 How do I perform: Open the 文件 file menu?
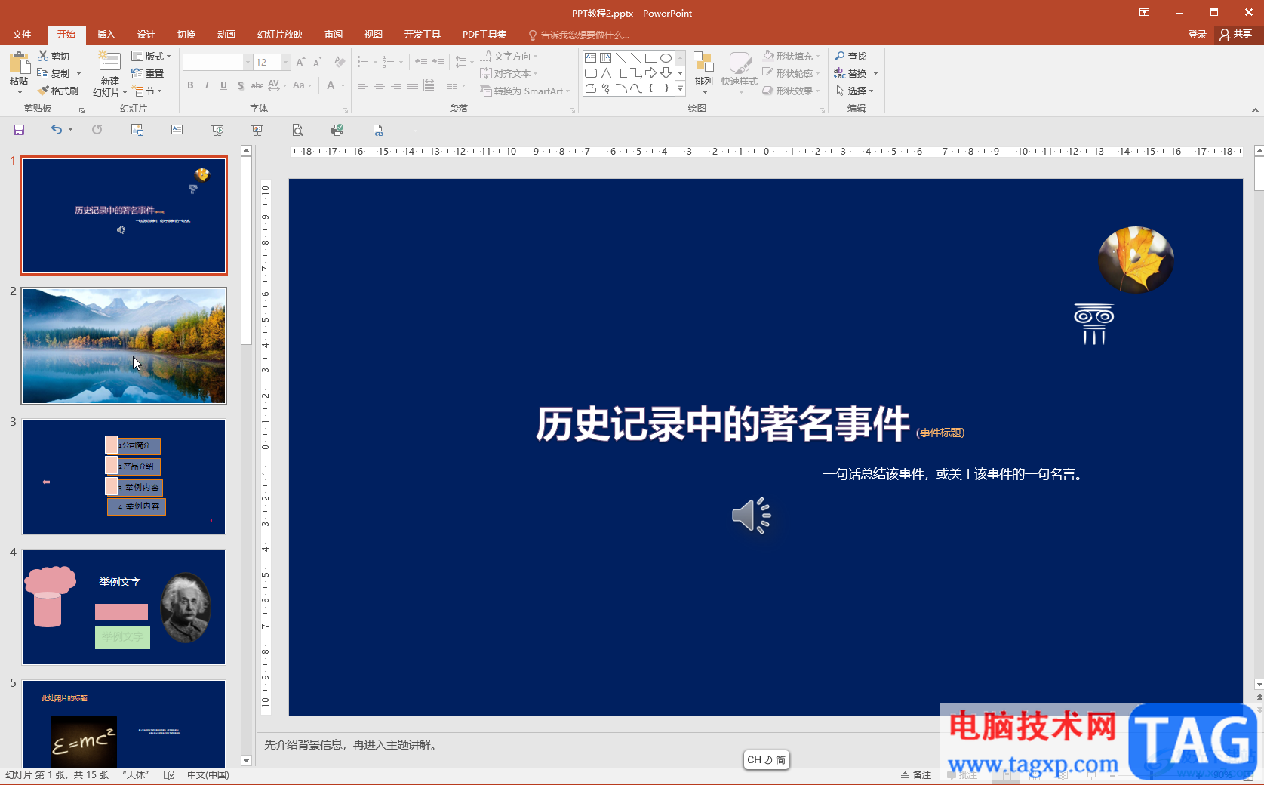[x=22, y=35]
